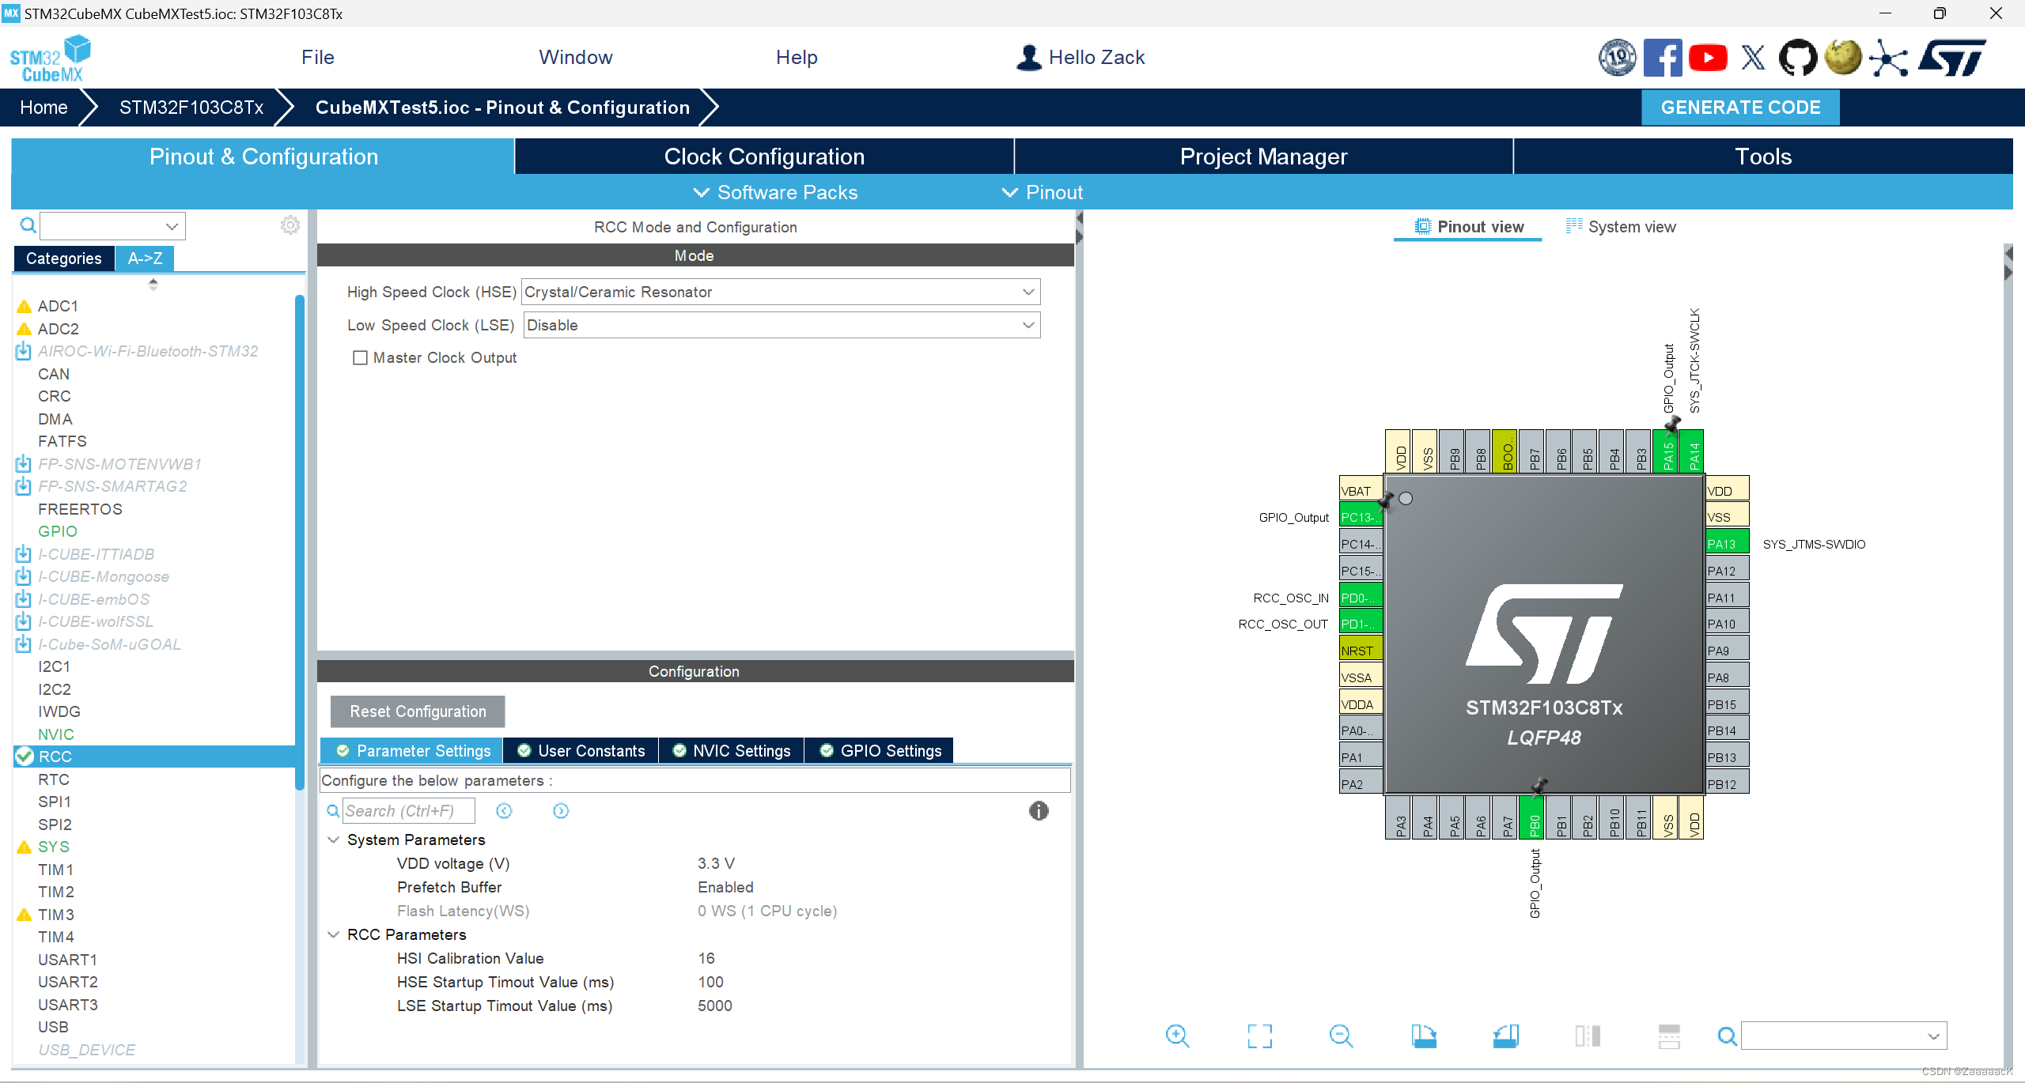Collapse the RCC Parameters section
The image size is (2025, 1083).
[x=334, y=934]
